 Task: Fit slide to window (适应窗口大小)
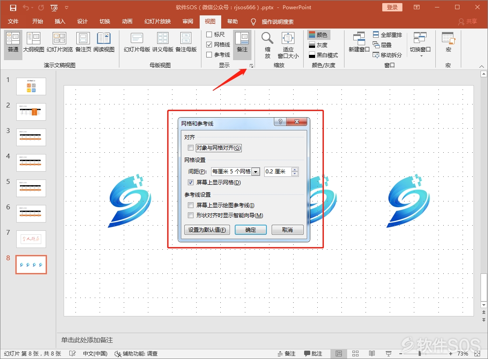[288, 45]
